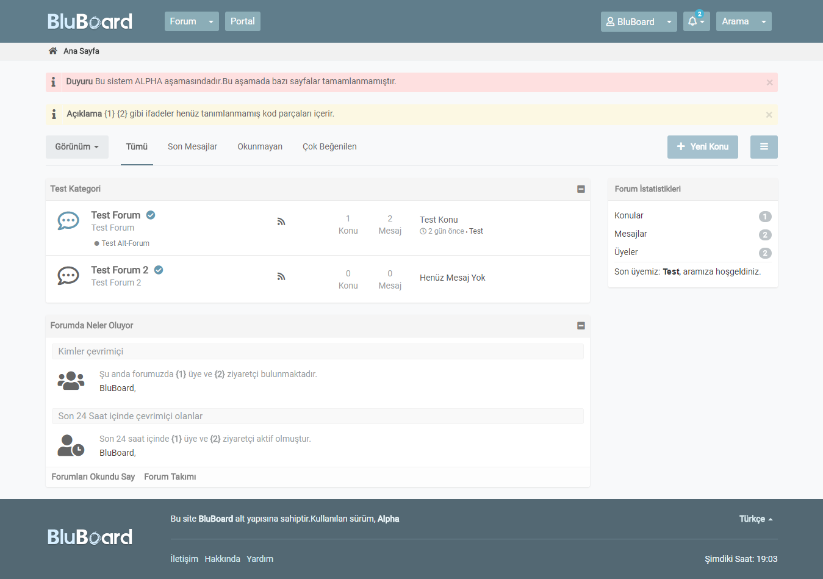Click the Alpha version link in footer
The image size is (823, 579).
tap(388, 519)
